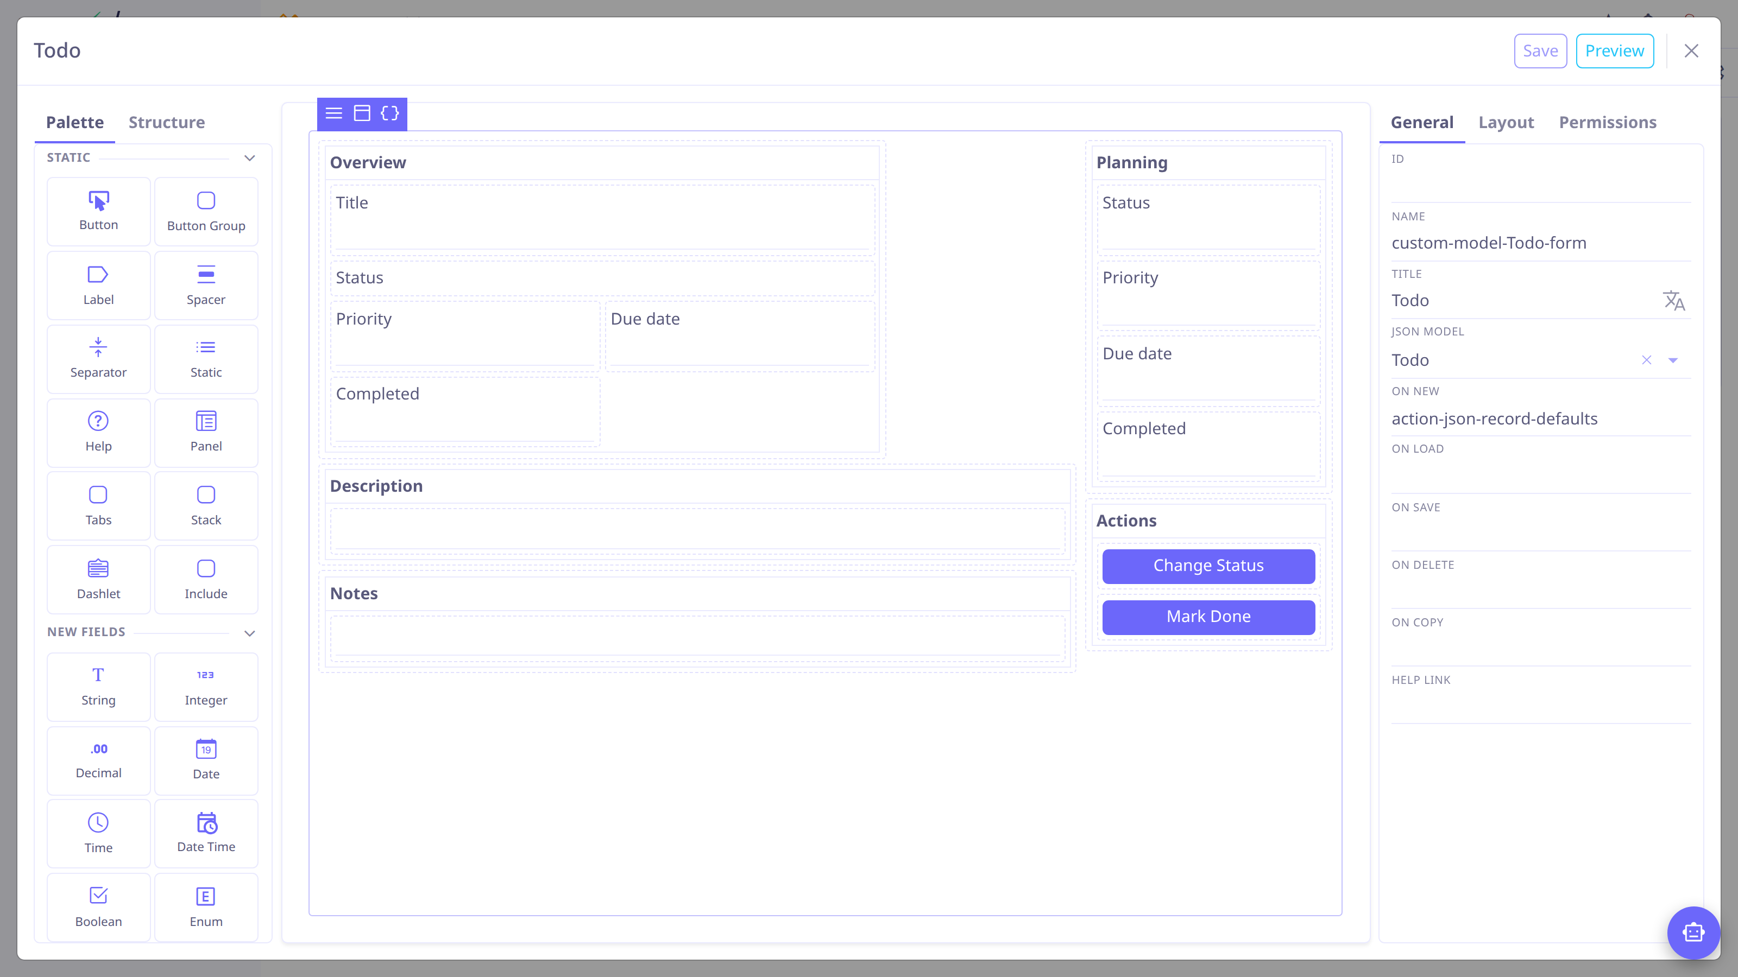The image size is (1738, 977).
Task: Pick the Tabs widget
Action: (98, 506)
